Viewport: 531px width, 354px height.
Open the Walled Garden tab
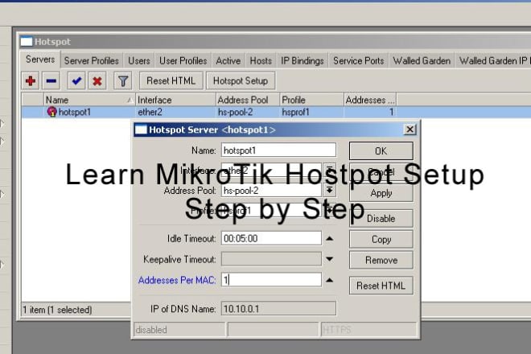pos(422,60)
